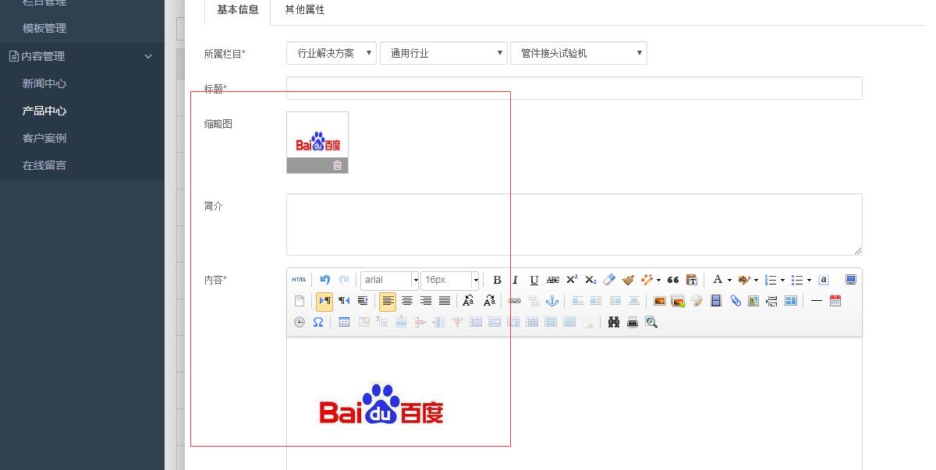This screenshot has width=936, height=470.
Task: Switch to the 其他属性 tab
Action: pos(305,10)
